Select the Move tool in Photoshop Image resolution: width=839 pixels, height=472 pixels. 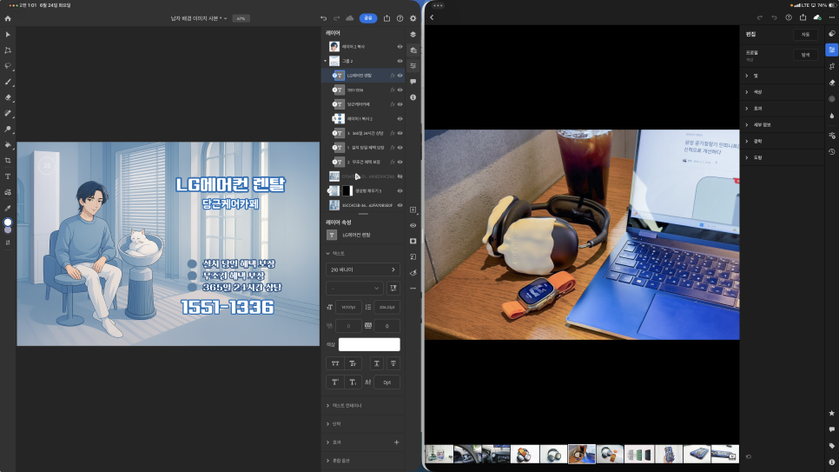[x=8, y=34]
